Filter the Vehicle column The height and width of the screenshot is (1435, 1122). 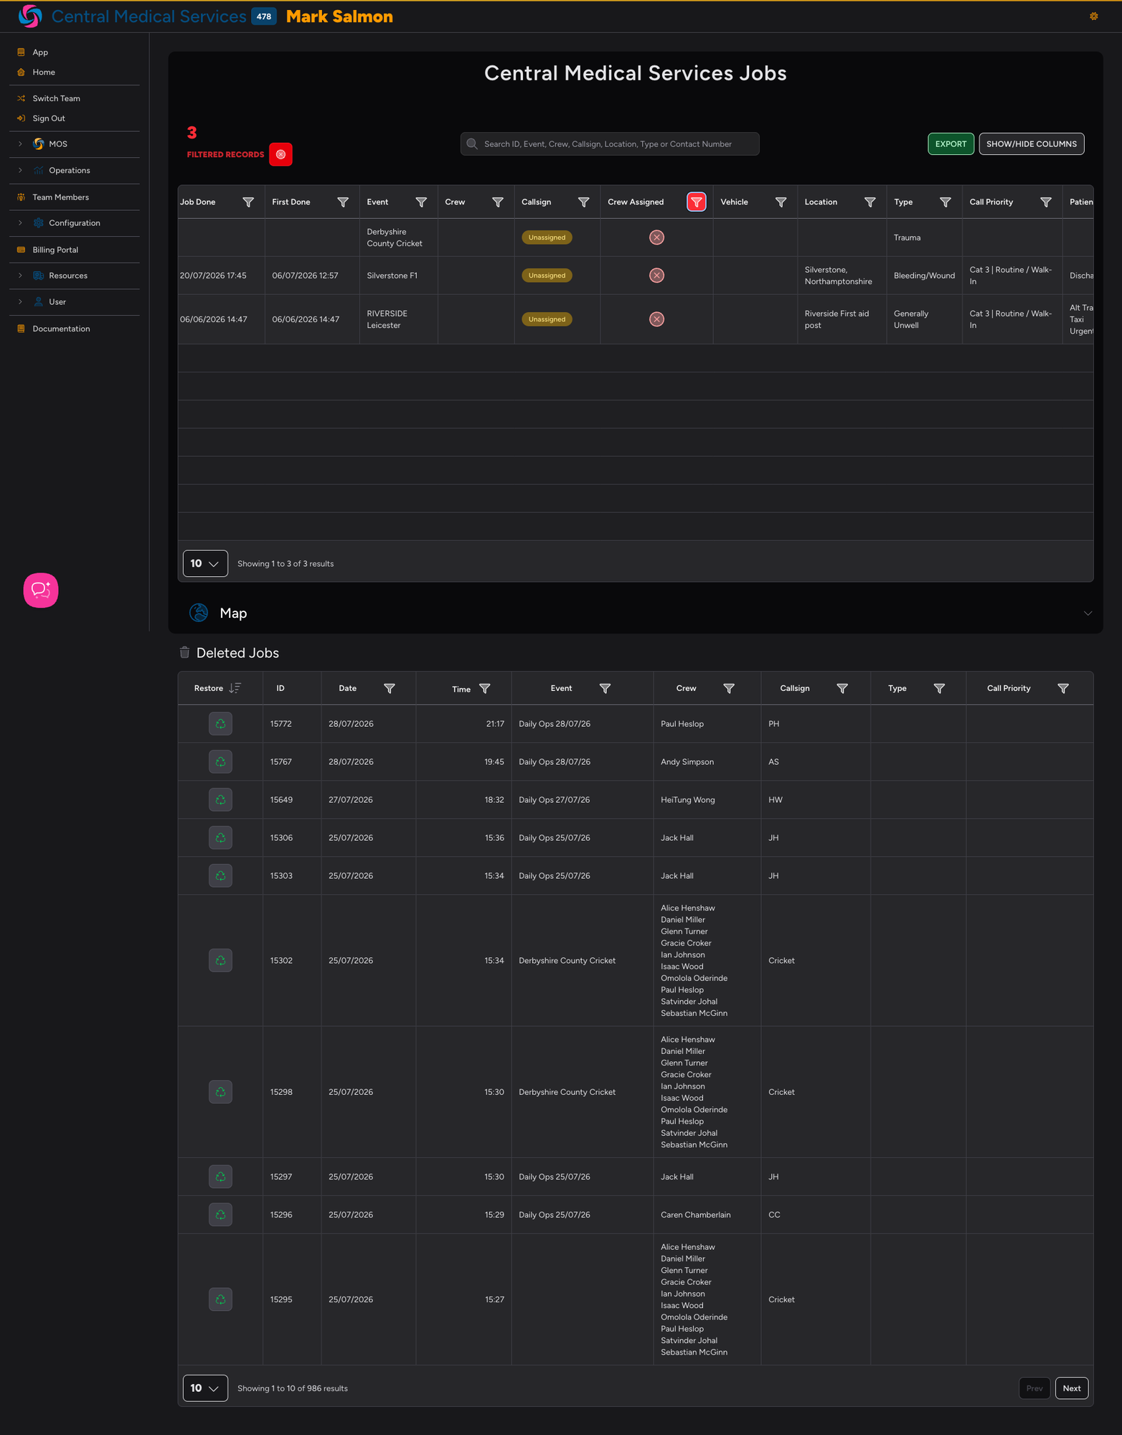click(781, 202)
